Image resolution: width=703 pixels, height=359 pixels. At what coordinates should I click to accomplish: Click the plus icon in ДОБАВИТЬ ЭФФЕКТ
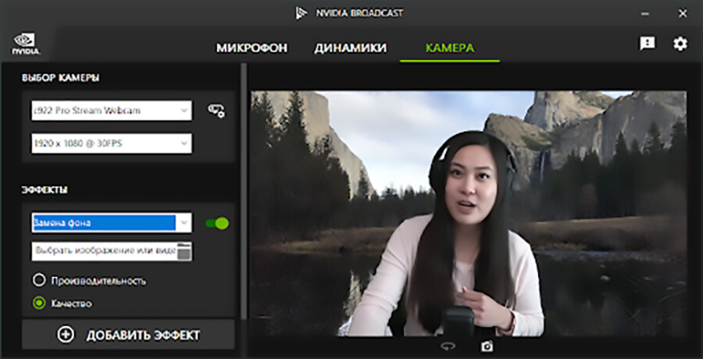tap(66, 334)
